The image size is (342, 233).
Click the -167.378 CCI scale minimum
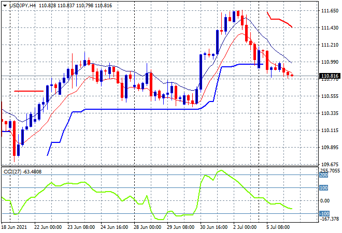pos(329,219)
